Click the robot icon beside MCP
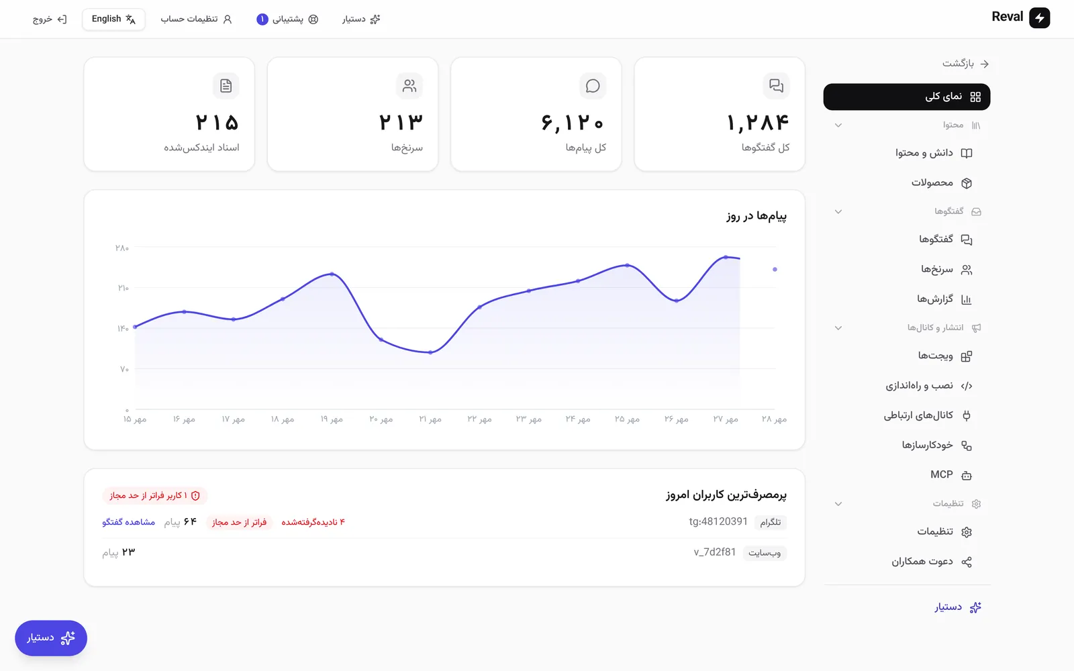 (967, 475)
